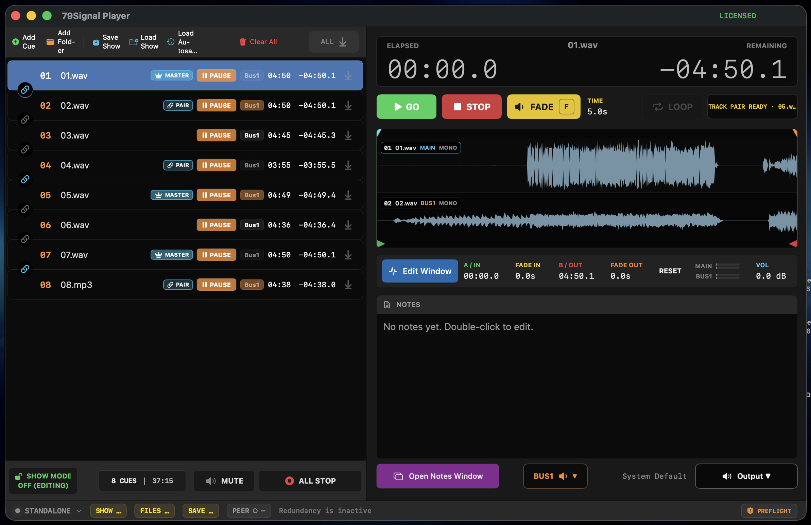Image resolution: width=811 pixels, height=525 pixels.
Task: Click download arrow on 08.mp3 row
Action: (348, 285)
